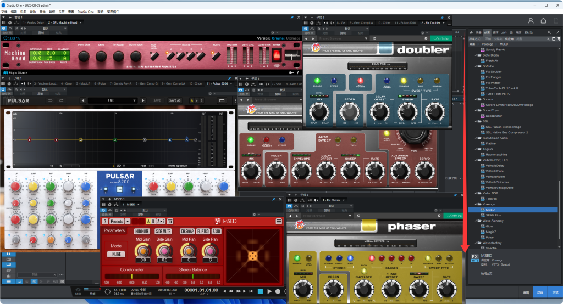Open browser search magnifier icon

pos(549,32)
